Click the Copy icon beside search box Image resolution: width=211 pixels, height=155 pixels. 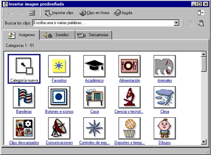coord(190,23)
